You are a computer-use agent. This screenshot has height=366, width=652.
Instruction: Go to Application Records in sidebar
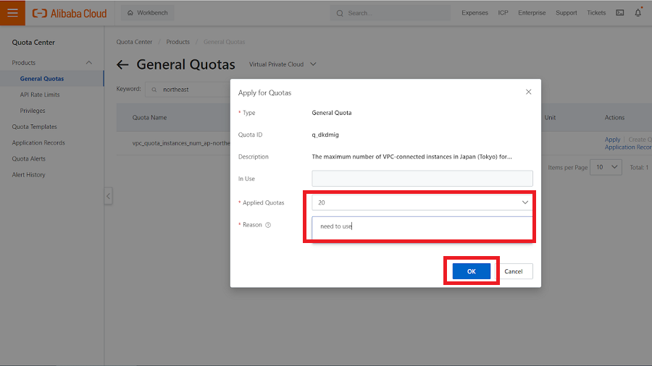(x=38, y=142)
